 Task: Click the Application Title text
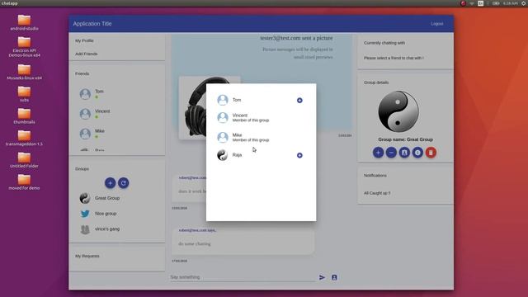pyautogui.click(x=92, y=24)
